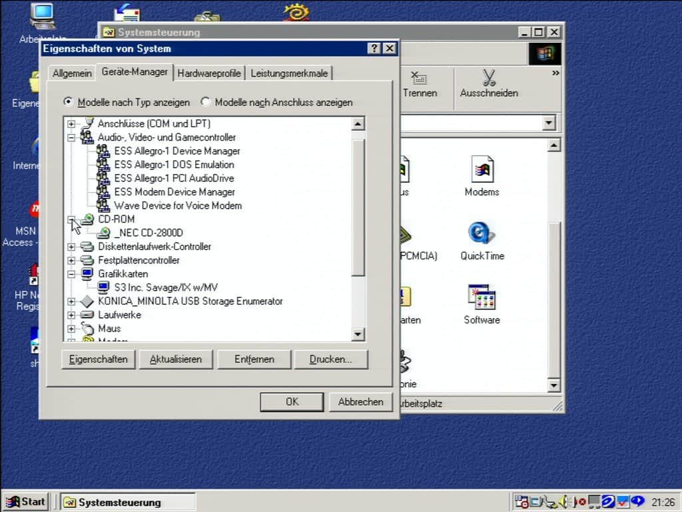This screenshot has width=682, height=512.
Task: Cancel the dialog with Abbrechen
Action: [360, 402]
